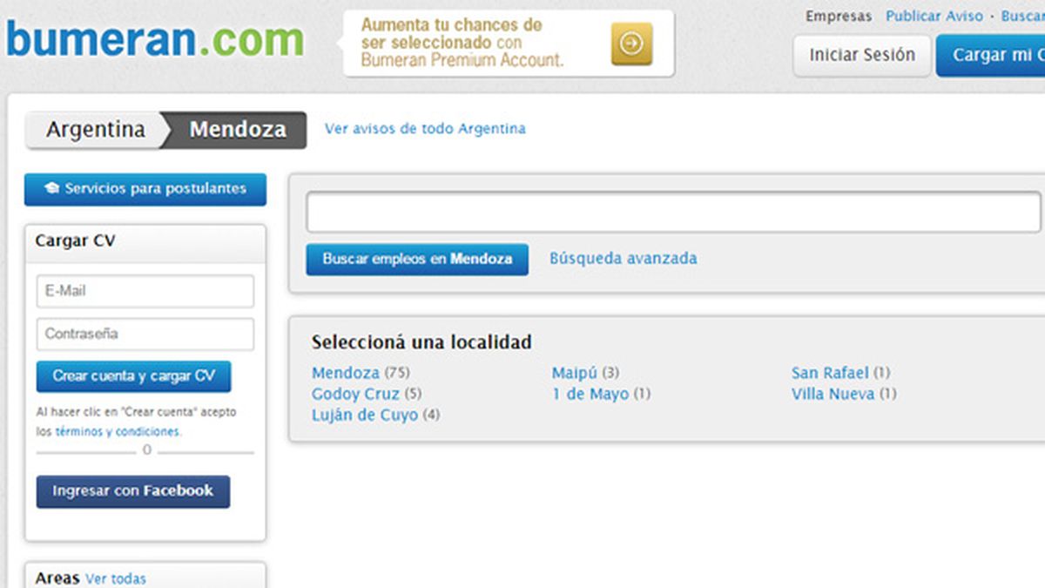Open términos y condiciones link
Viewport: 1045px width, 588px height.
[x=118, y=431]
